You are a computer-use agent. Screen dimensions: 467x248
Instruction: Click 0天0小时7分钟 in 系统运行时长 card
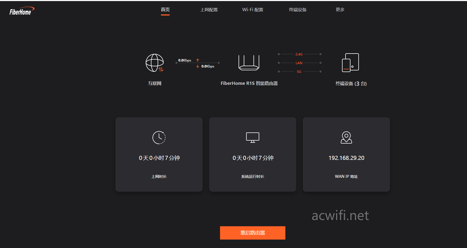tap(253, 158)
